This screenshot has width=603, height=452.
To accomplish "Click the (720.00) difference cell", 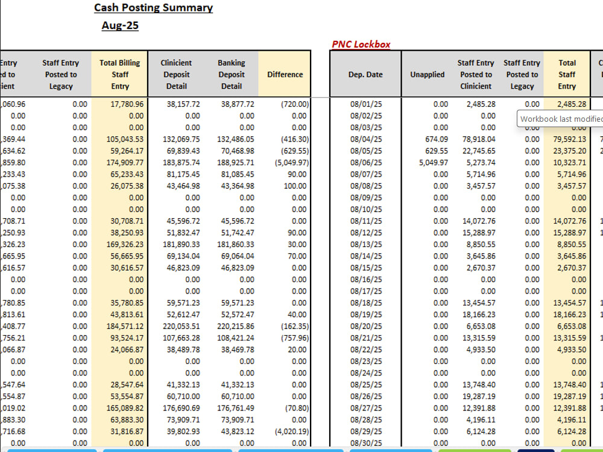I will 295,104.
